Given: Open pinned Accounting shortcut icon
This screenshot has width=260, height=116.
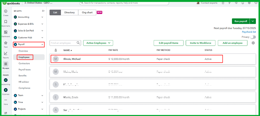Looking at the screenshot, I should [x=6, y=80].
